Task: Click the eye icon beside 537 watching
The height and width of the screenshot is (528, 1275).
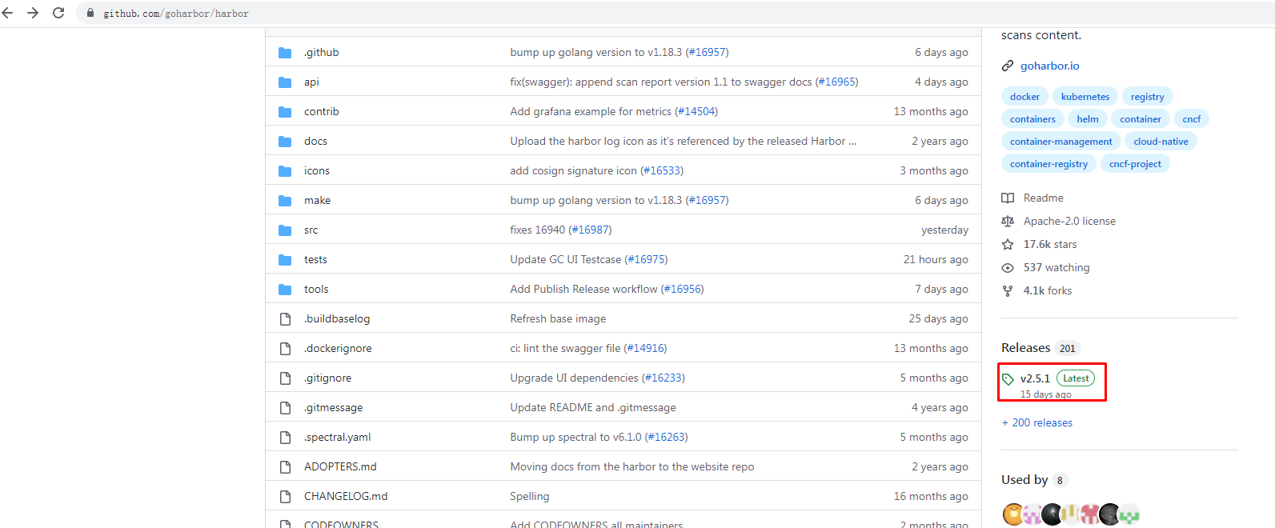Action: 1008,268
